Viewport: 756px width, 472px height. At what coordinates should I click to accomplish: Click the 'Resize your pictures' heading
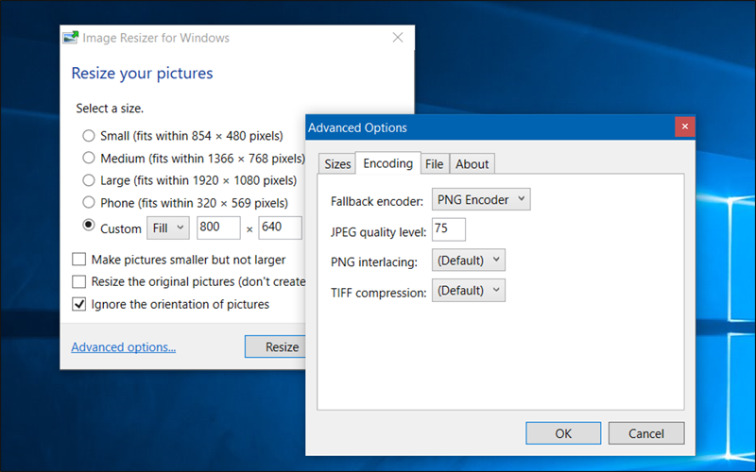(143, 74)
